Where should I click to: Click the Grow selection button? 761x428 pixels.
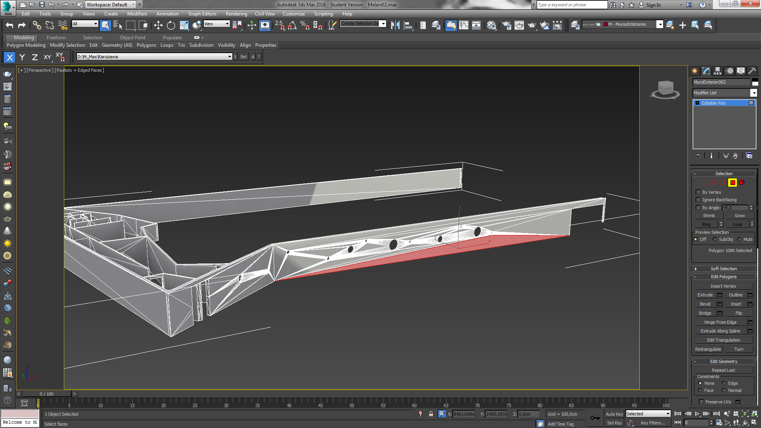click(x=740, y=216)
